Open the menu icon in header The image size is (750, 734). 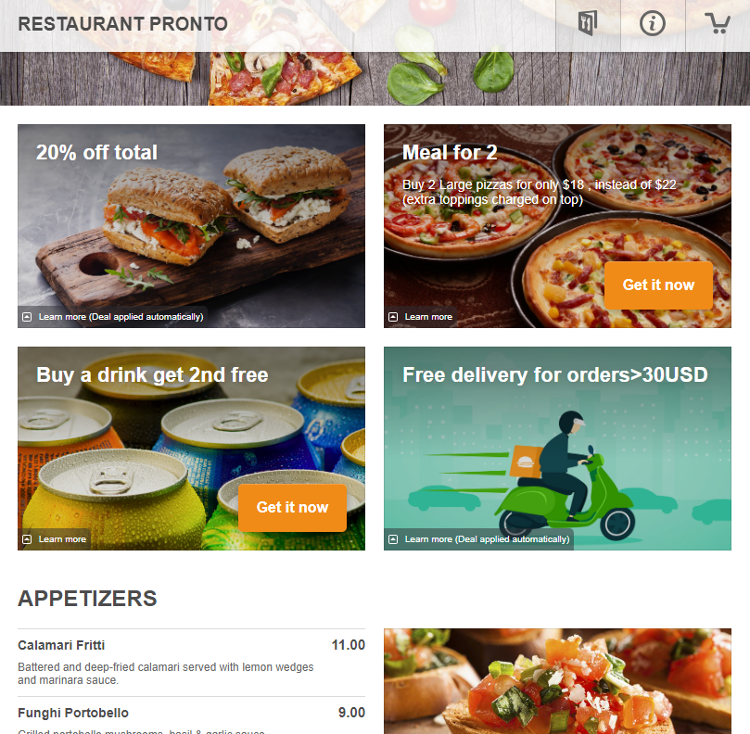click(x=588, y=23)
